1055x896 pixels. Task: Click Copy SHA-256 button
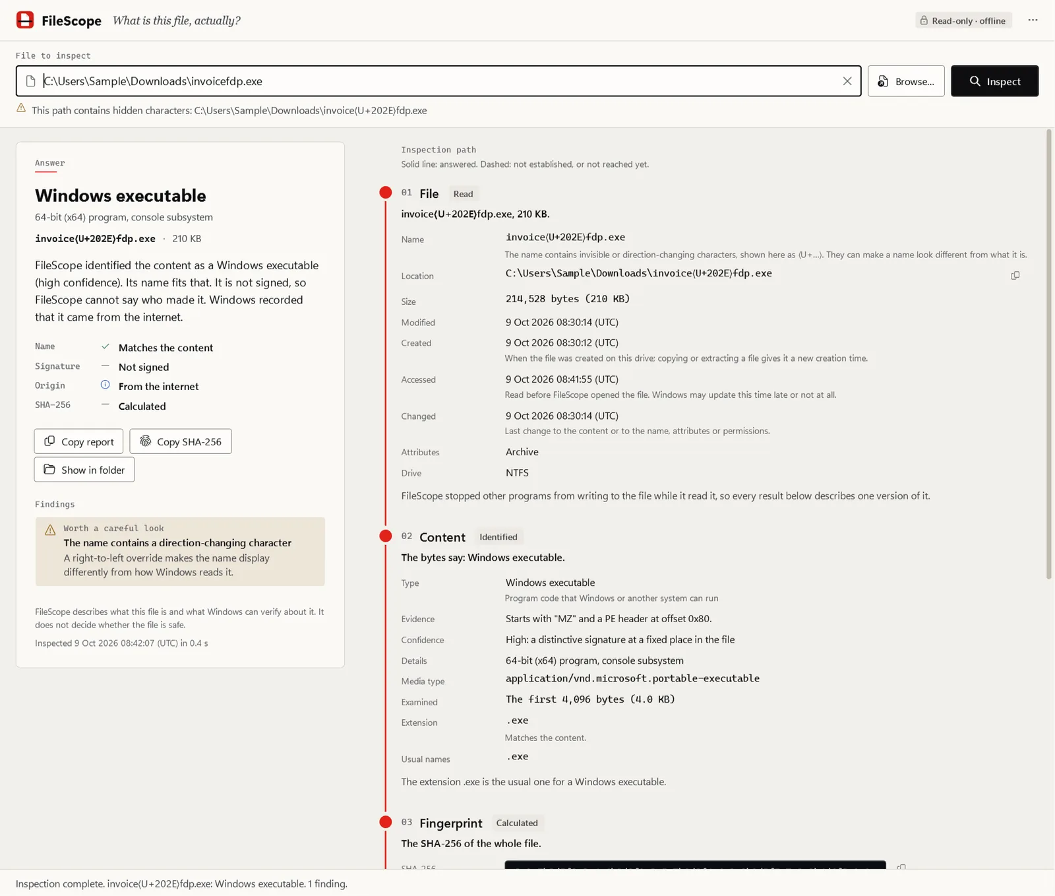181,441
